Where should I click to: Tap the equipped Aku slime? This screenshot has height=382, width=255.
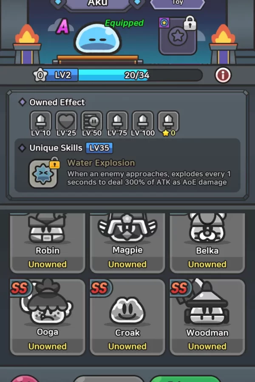[98, 39]
